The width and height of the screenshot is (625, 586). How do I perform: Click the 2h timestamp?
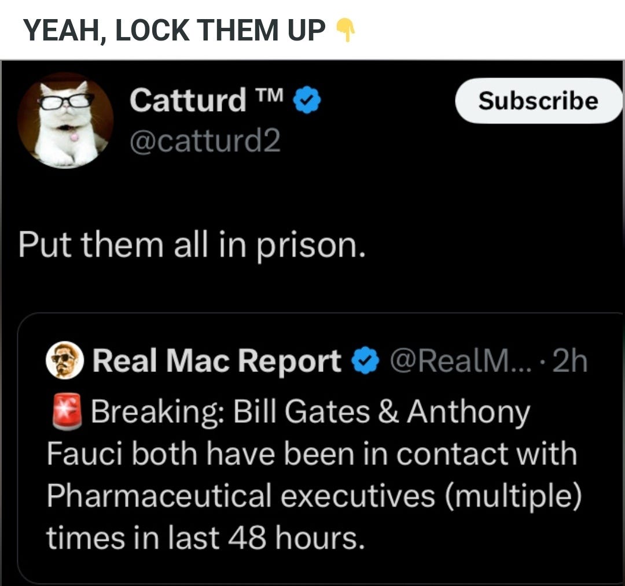tap(569, 360)
